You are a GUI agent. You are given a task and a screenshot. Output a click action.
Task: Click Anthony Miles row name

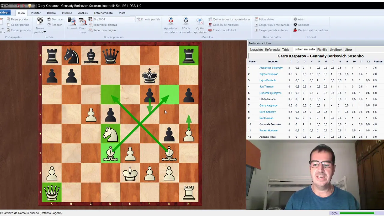267,137
